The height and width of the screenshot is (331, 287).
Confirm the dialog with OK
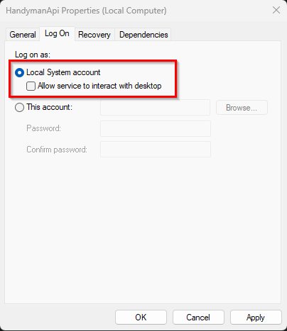click(141, 318)
